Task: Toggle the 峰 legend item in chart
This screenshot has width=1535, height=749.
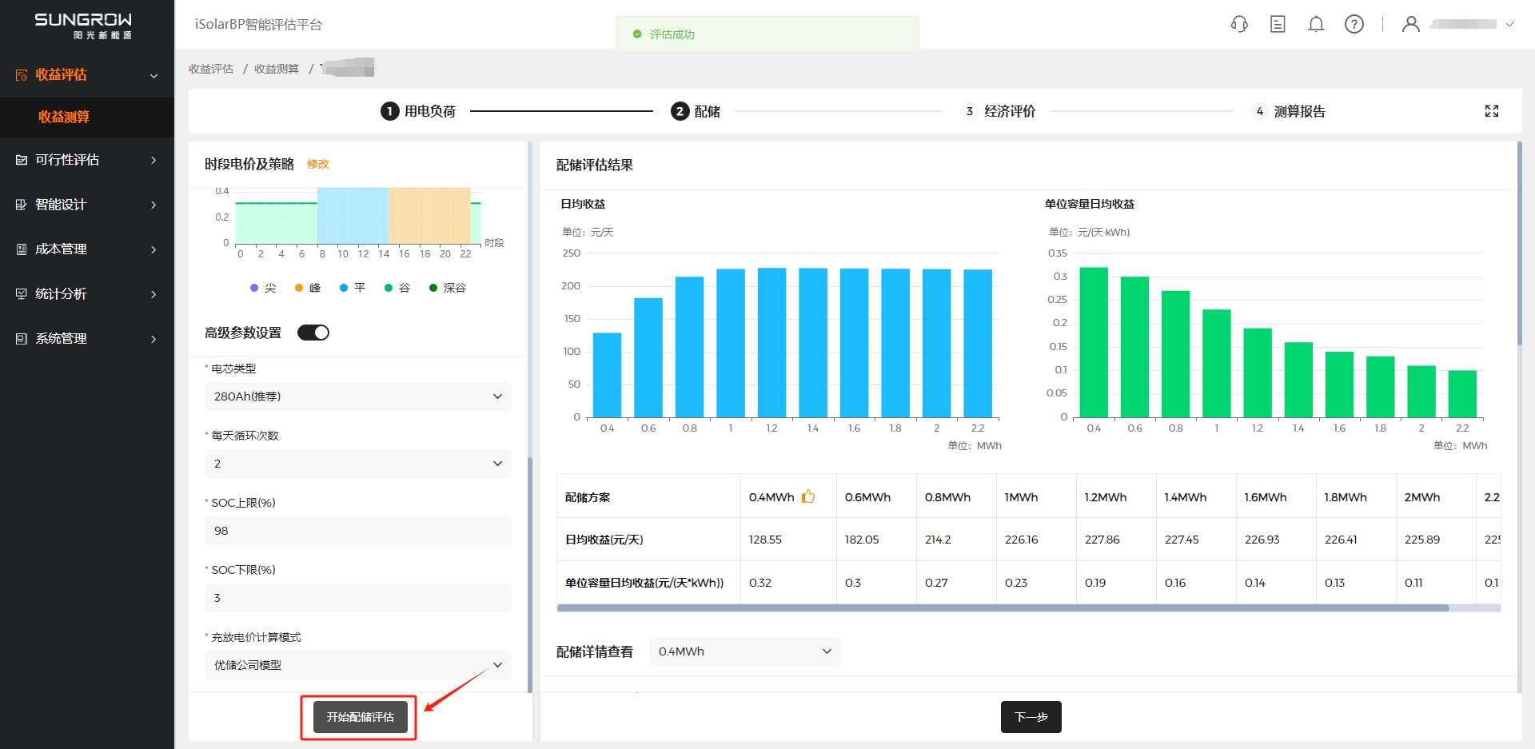Action: tap(308, 288)
